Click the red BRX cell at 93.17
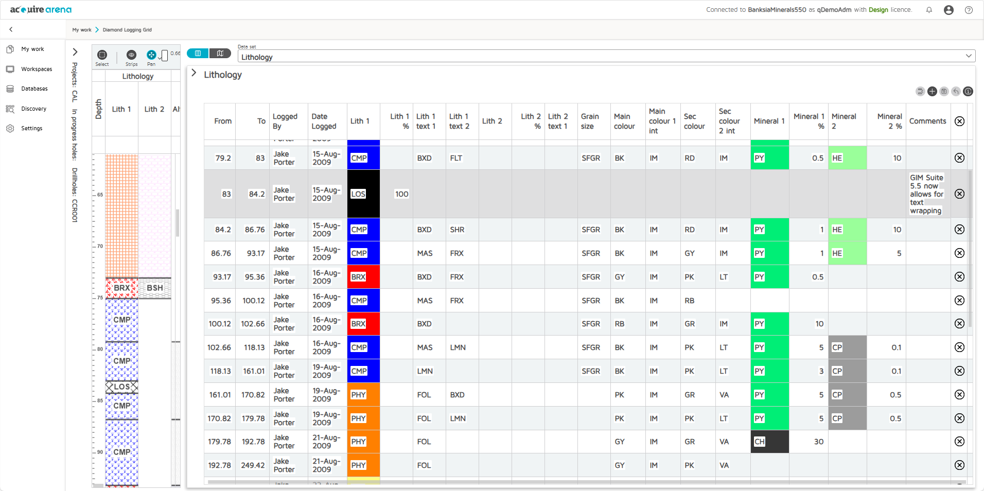984x491 pixels. tap(363, 277)
